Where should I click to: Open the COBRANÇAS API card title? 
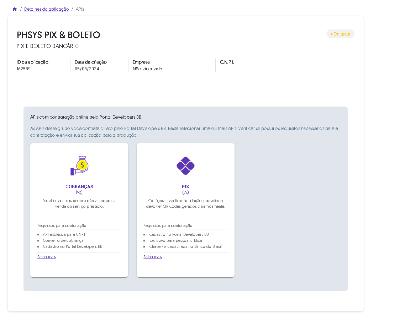[79, 186]
